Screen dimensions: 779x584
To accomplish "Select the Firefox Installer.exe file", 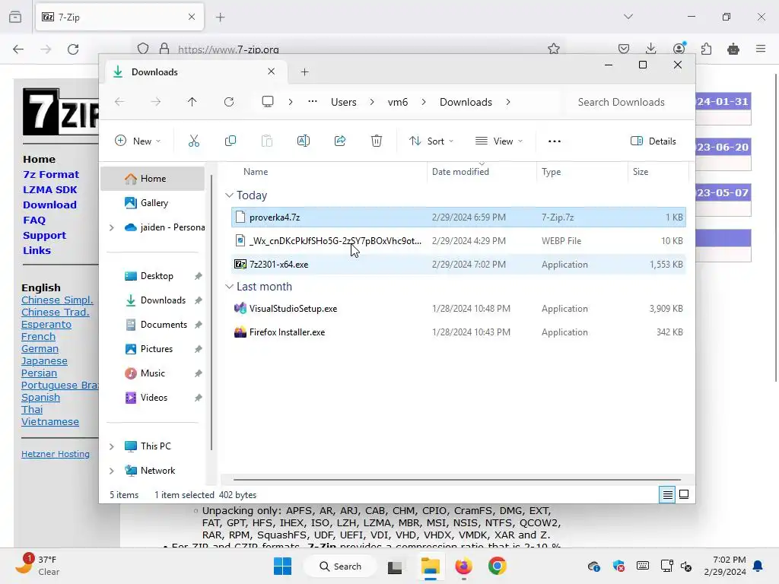I will point(458,332).
